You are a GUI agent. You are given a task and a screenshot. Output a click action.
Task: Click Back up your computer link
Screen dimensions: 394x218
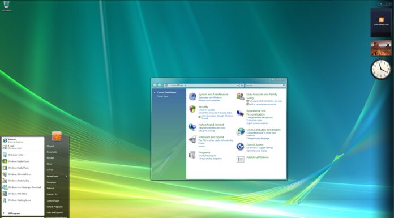[x=209, y=100]
